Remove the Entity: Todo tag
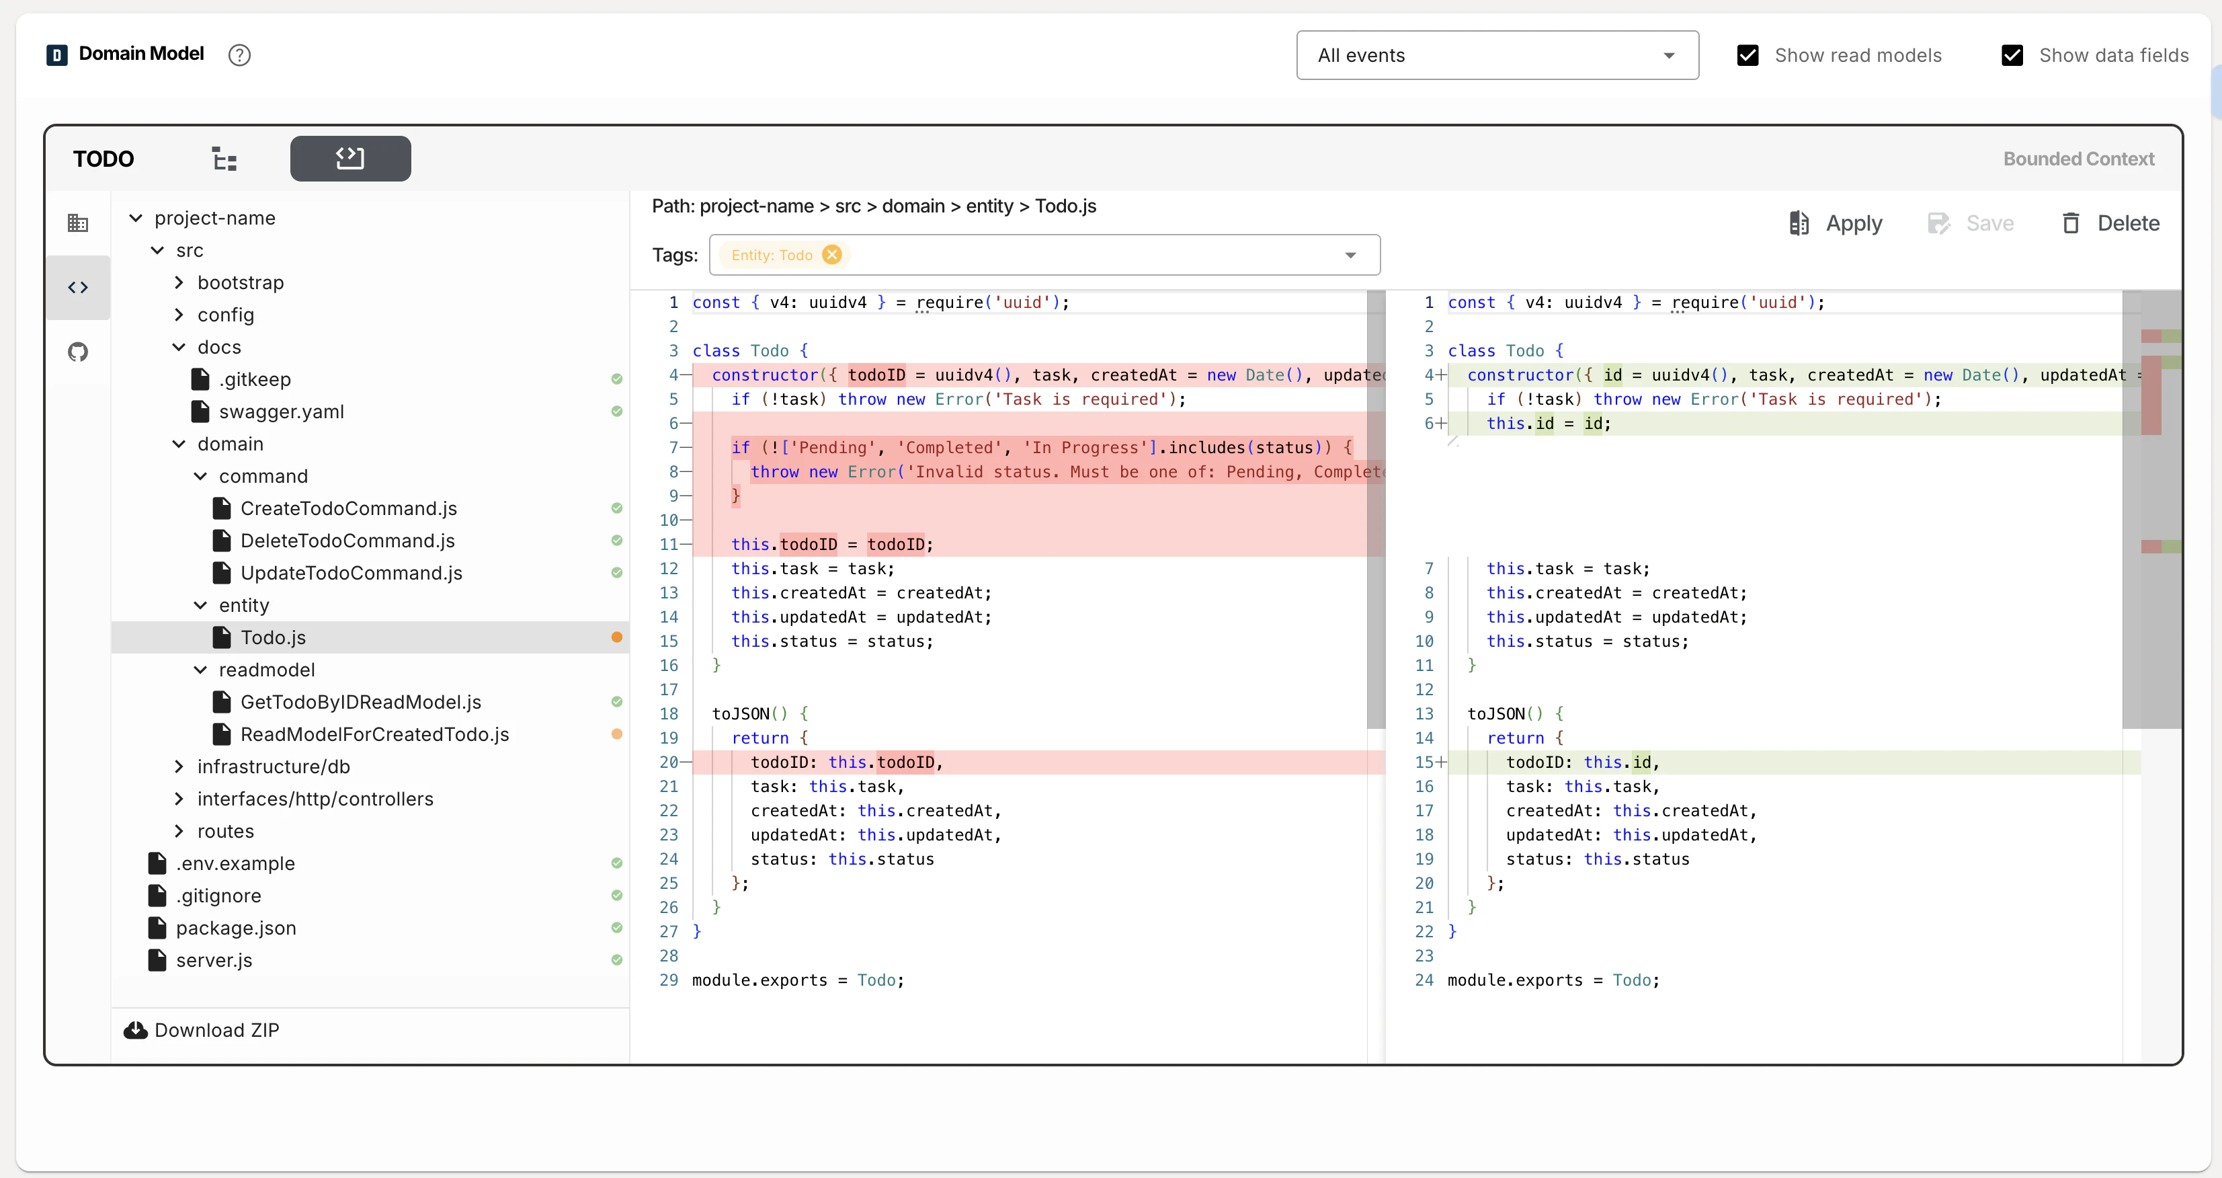2222x1178 pixels. tap(831, 255)
